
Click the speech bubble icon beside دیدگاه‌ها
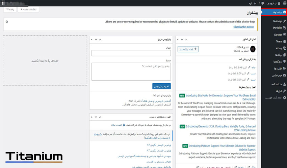(x=284, y=62)
